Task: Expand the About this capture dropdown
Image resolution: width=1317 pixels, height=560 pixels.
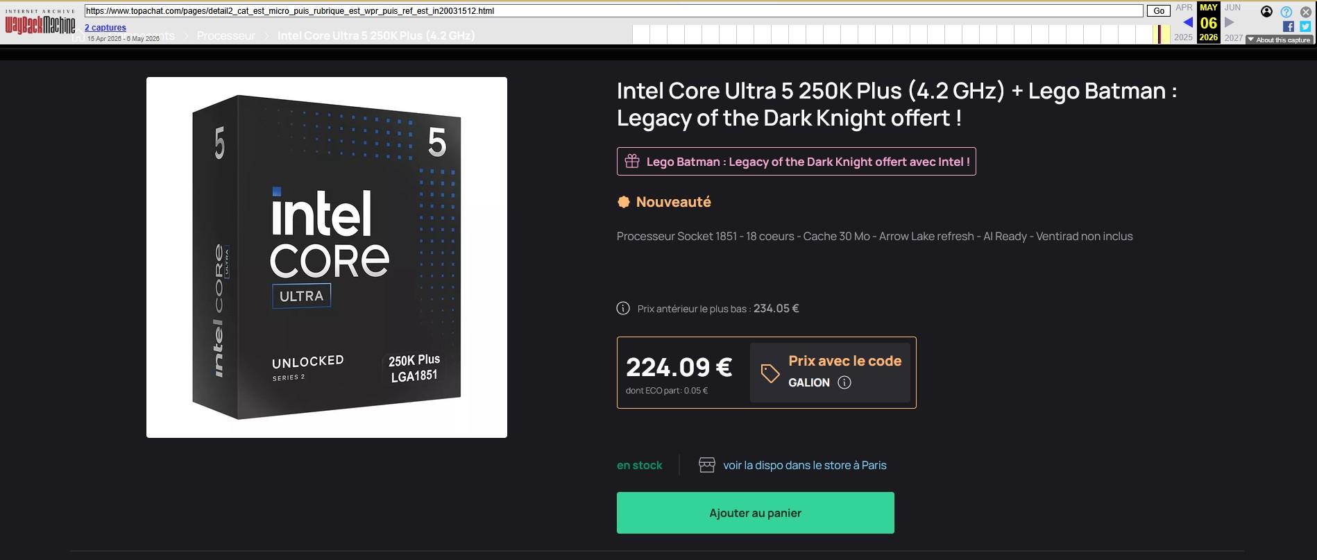Action: [1278, 40]
